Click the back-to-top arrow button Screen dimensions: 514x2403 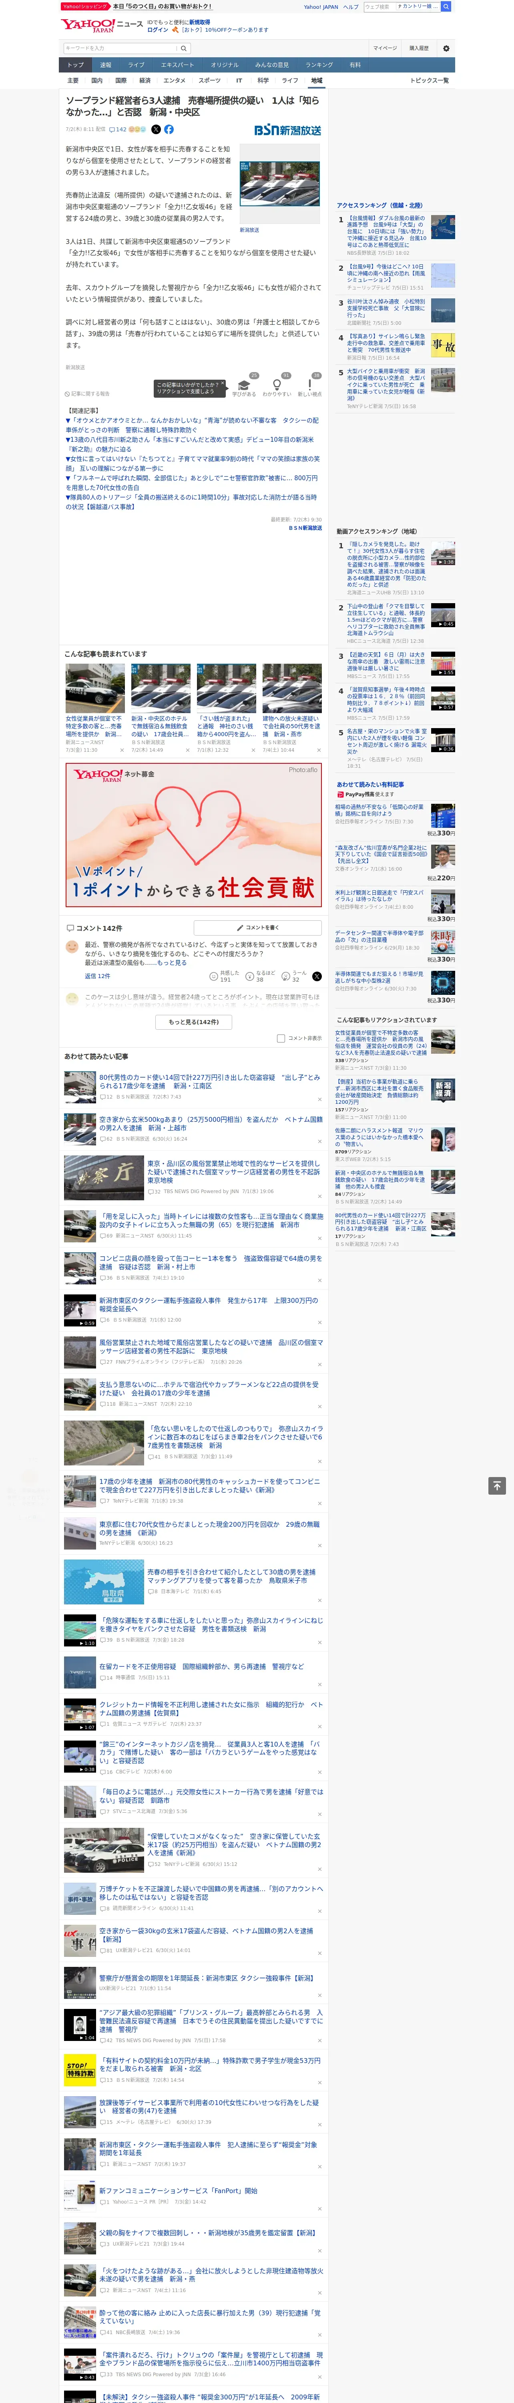point(497,1485)
